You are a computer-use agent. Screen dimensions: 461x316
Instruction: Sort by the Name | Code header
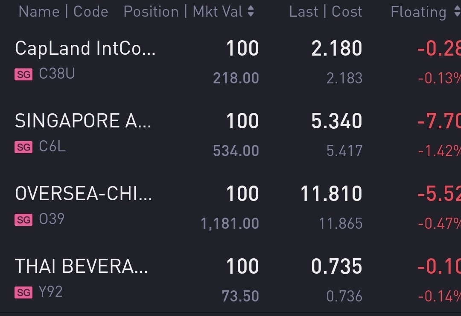tap(63, 12)
